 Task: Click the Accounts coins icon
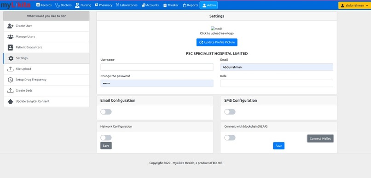click(x=144, y=5)
